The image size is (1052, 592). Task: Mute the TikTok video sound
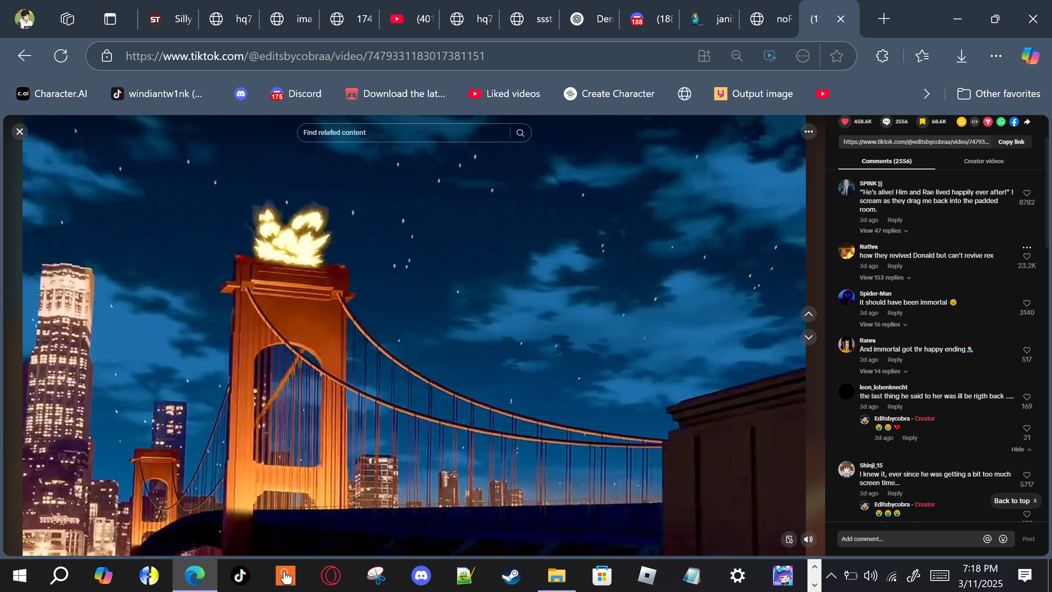click(808, 539)
